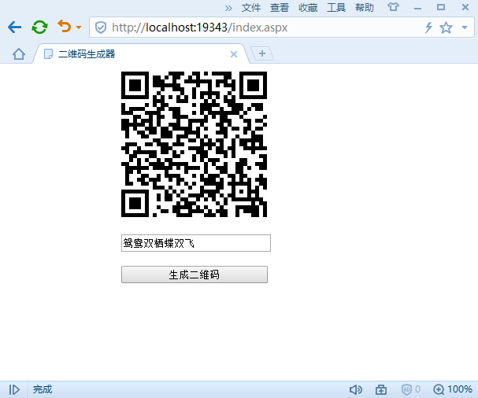Toggle the lightning speed mode icon

[428, 28]
